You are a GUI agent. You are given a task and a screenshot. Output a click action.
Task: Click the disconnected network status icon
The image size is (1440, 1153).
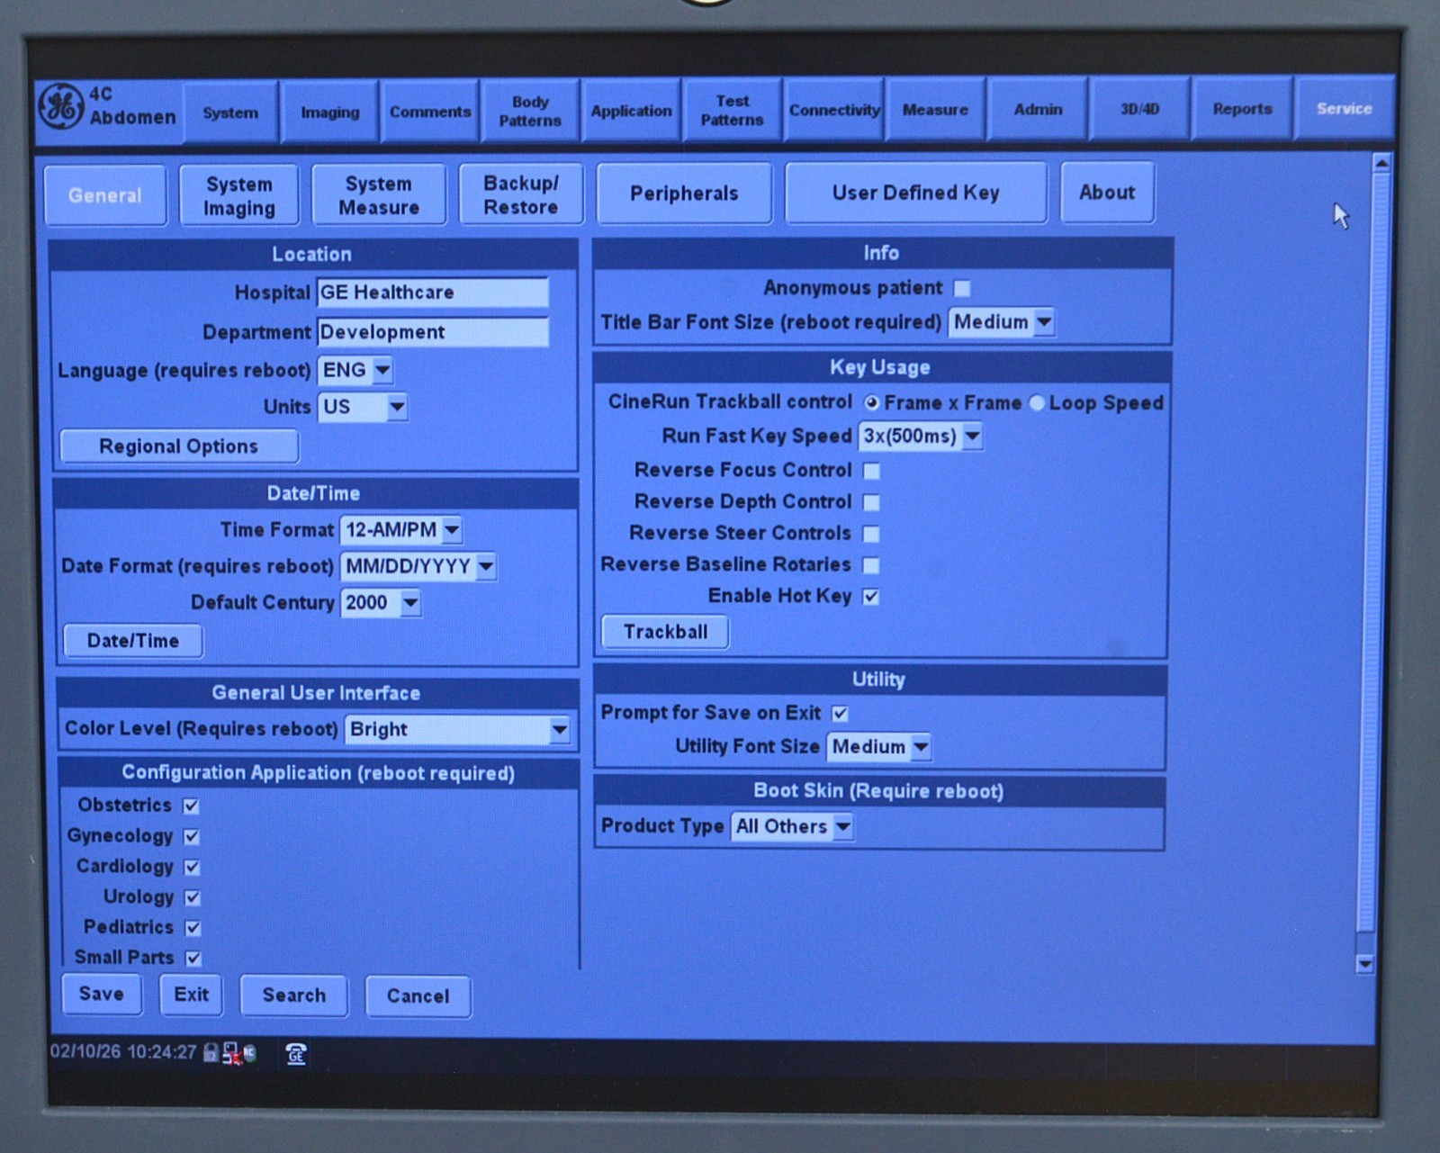230,1053
